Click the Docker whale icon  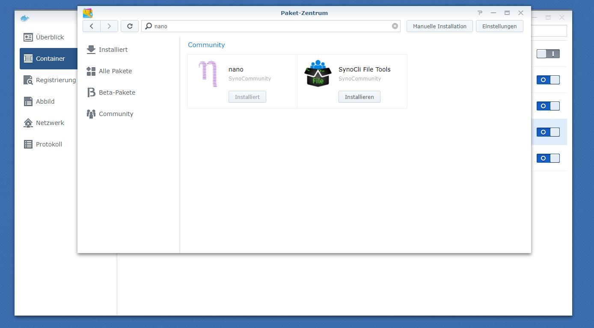pos(25,18)
